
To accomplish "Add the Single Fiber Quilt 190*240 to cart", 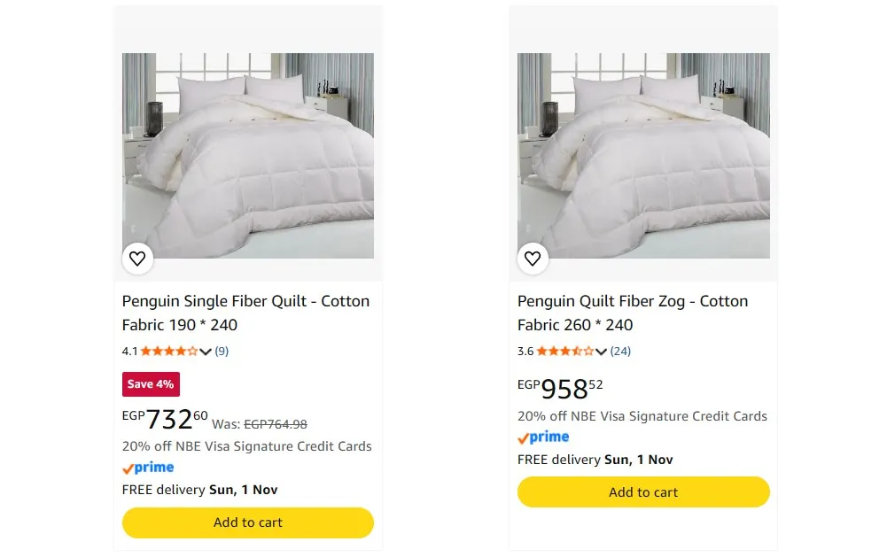I will point(248,522).
